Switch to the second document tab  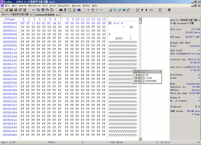click(47, 14)
